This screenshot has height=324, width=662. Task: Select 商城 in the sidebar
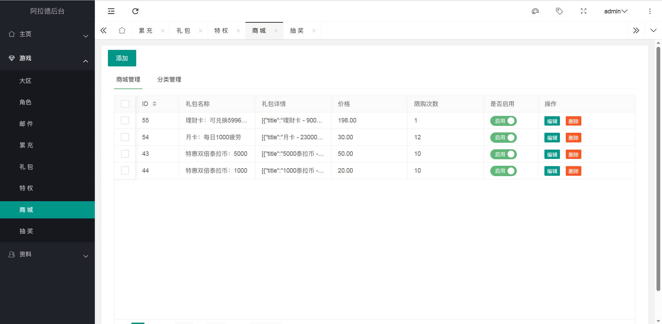[48, 210]
